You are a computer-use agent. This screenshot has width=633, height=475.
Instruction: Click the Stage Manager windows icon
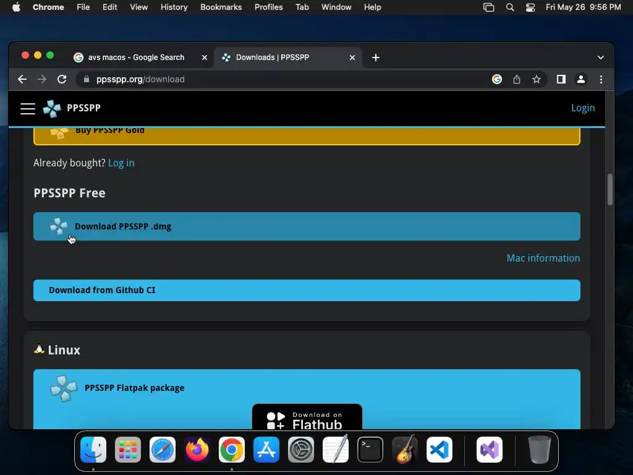tap(488, 7)
